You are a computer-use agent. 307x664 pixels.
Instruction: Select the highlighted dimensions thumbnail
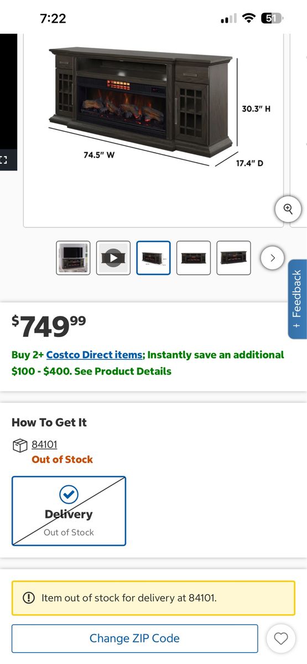153,258
